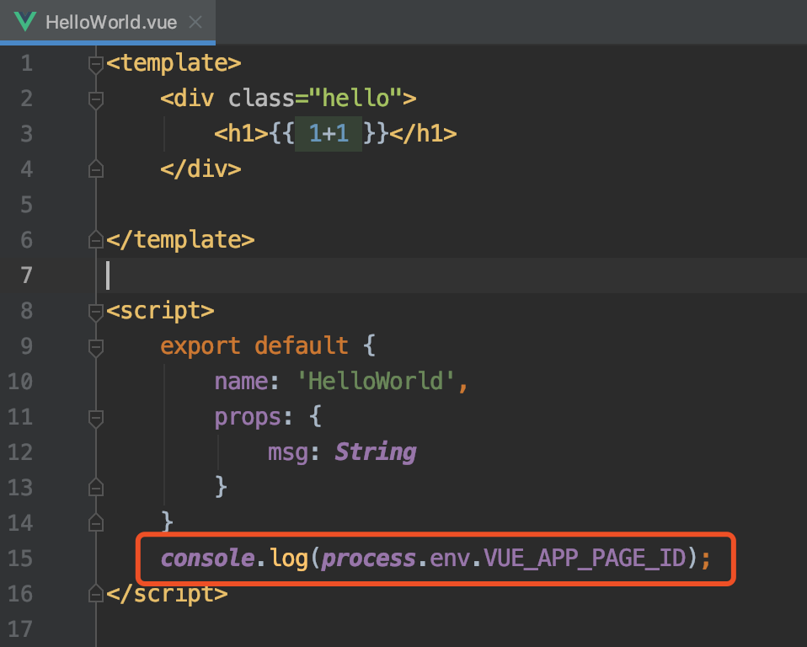
Task: Click line number 7 in the gutter
Action: [x=27, y=275]
